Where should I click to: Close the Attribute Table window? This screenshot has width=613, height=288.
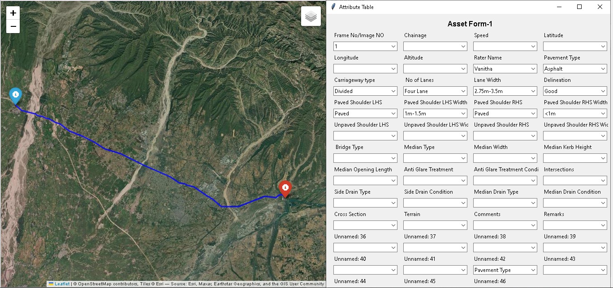click(600, 7)
